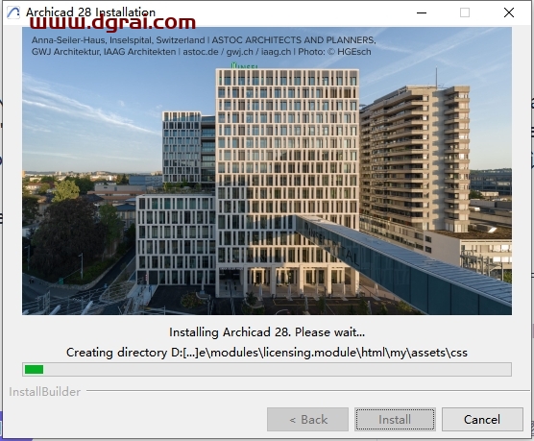Click the disabled Install button
This screenshot has height=441, width=534.
[395, 419]
